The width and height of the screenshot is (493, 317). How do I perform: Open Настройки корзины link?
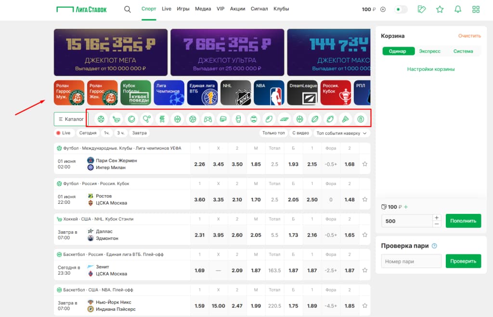click(431, 69)
